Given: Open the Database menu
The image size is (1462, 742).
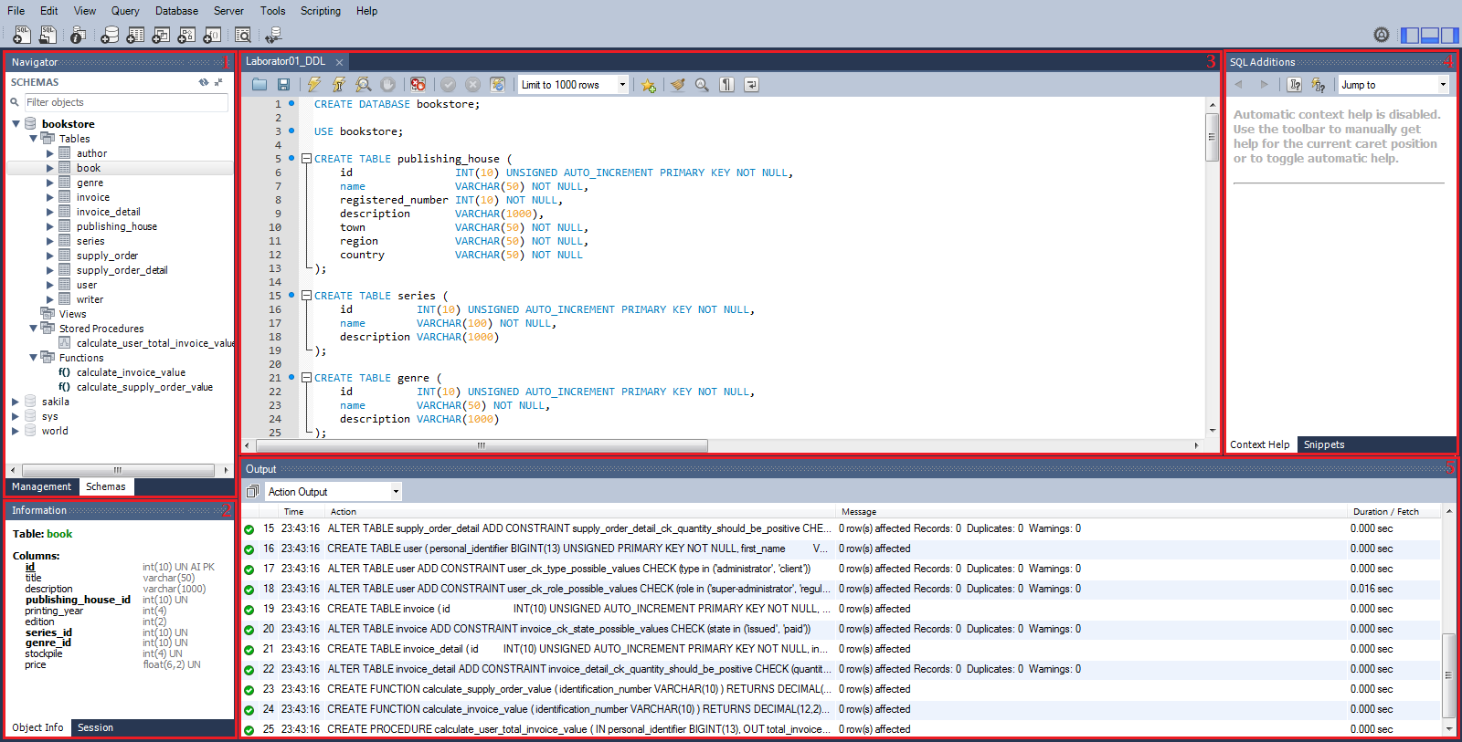Looking at the screenshot, I should click(176, 11).
